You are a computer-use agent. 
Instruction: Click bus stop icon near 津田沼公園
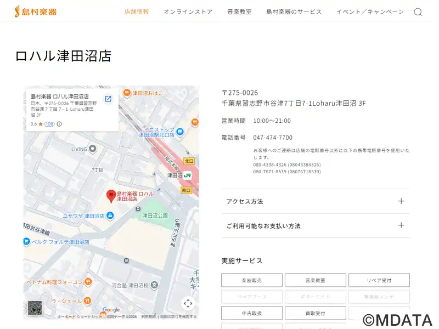(138, 209)
